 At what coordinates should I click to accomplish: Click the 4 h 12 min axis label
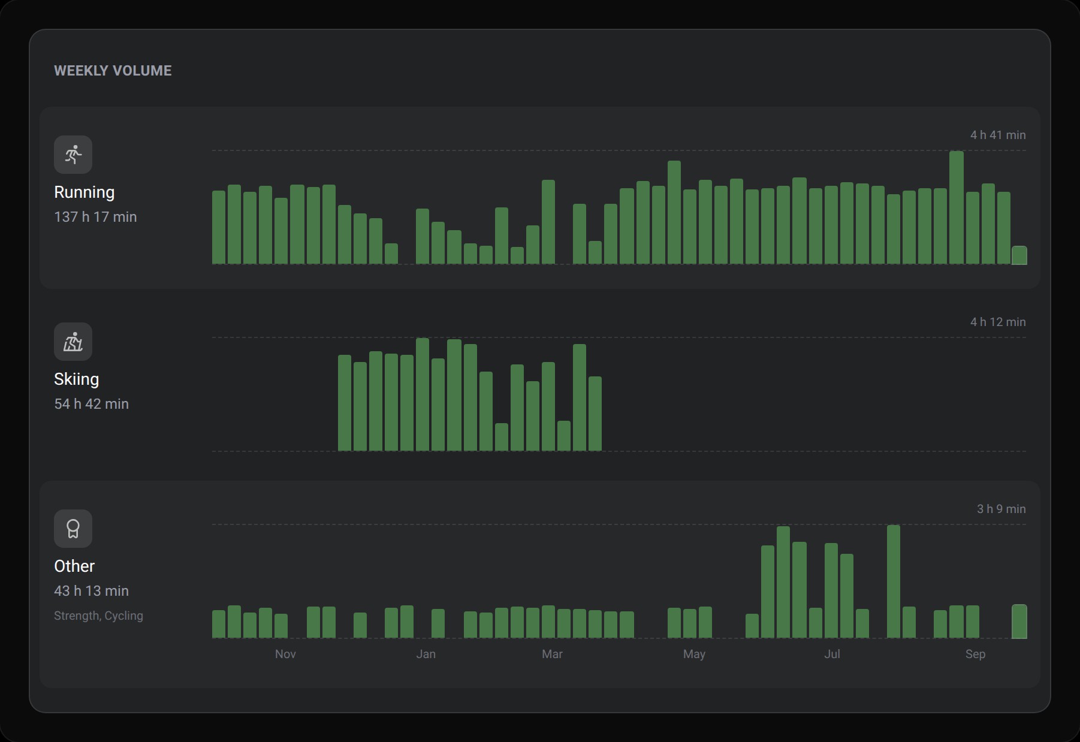click(x=998, y=322)
